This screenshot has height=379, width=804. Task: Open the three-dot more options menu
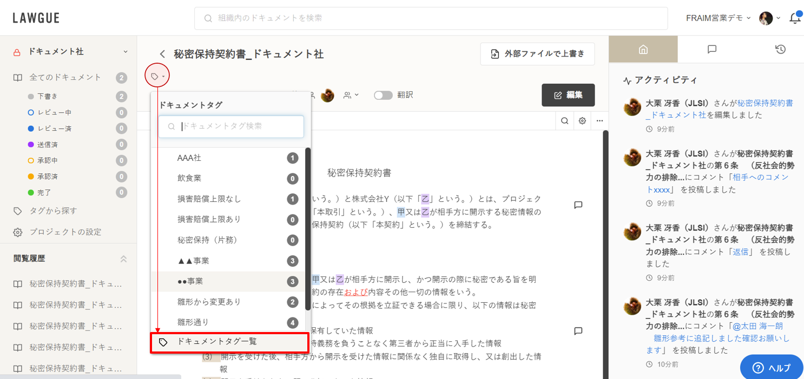599,121
